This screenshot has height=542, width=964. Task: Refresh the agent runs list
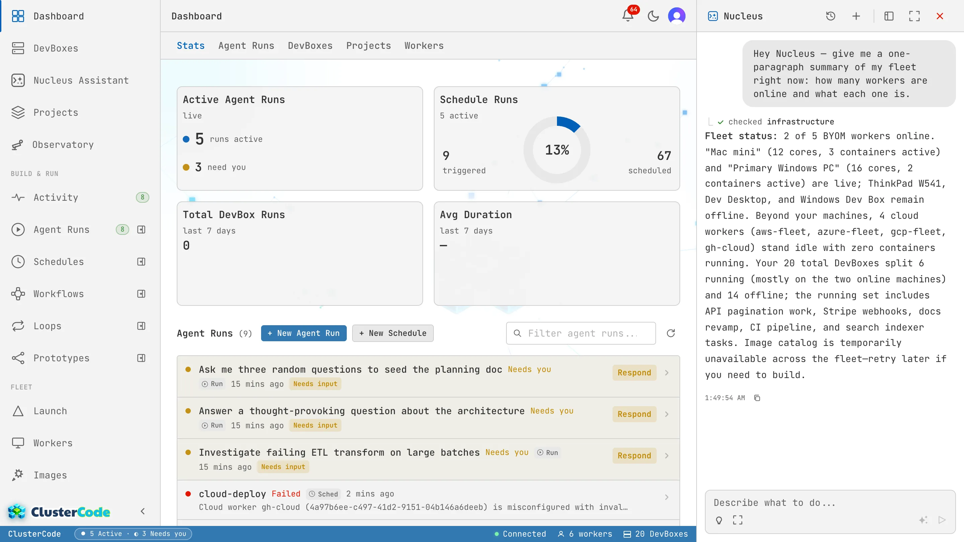[670, 333]
